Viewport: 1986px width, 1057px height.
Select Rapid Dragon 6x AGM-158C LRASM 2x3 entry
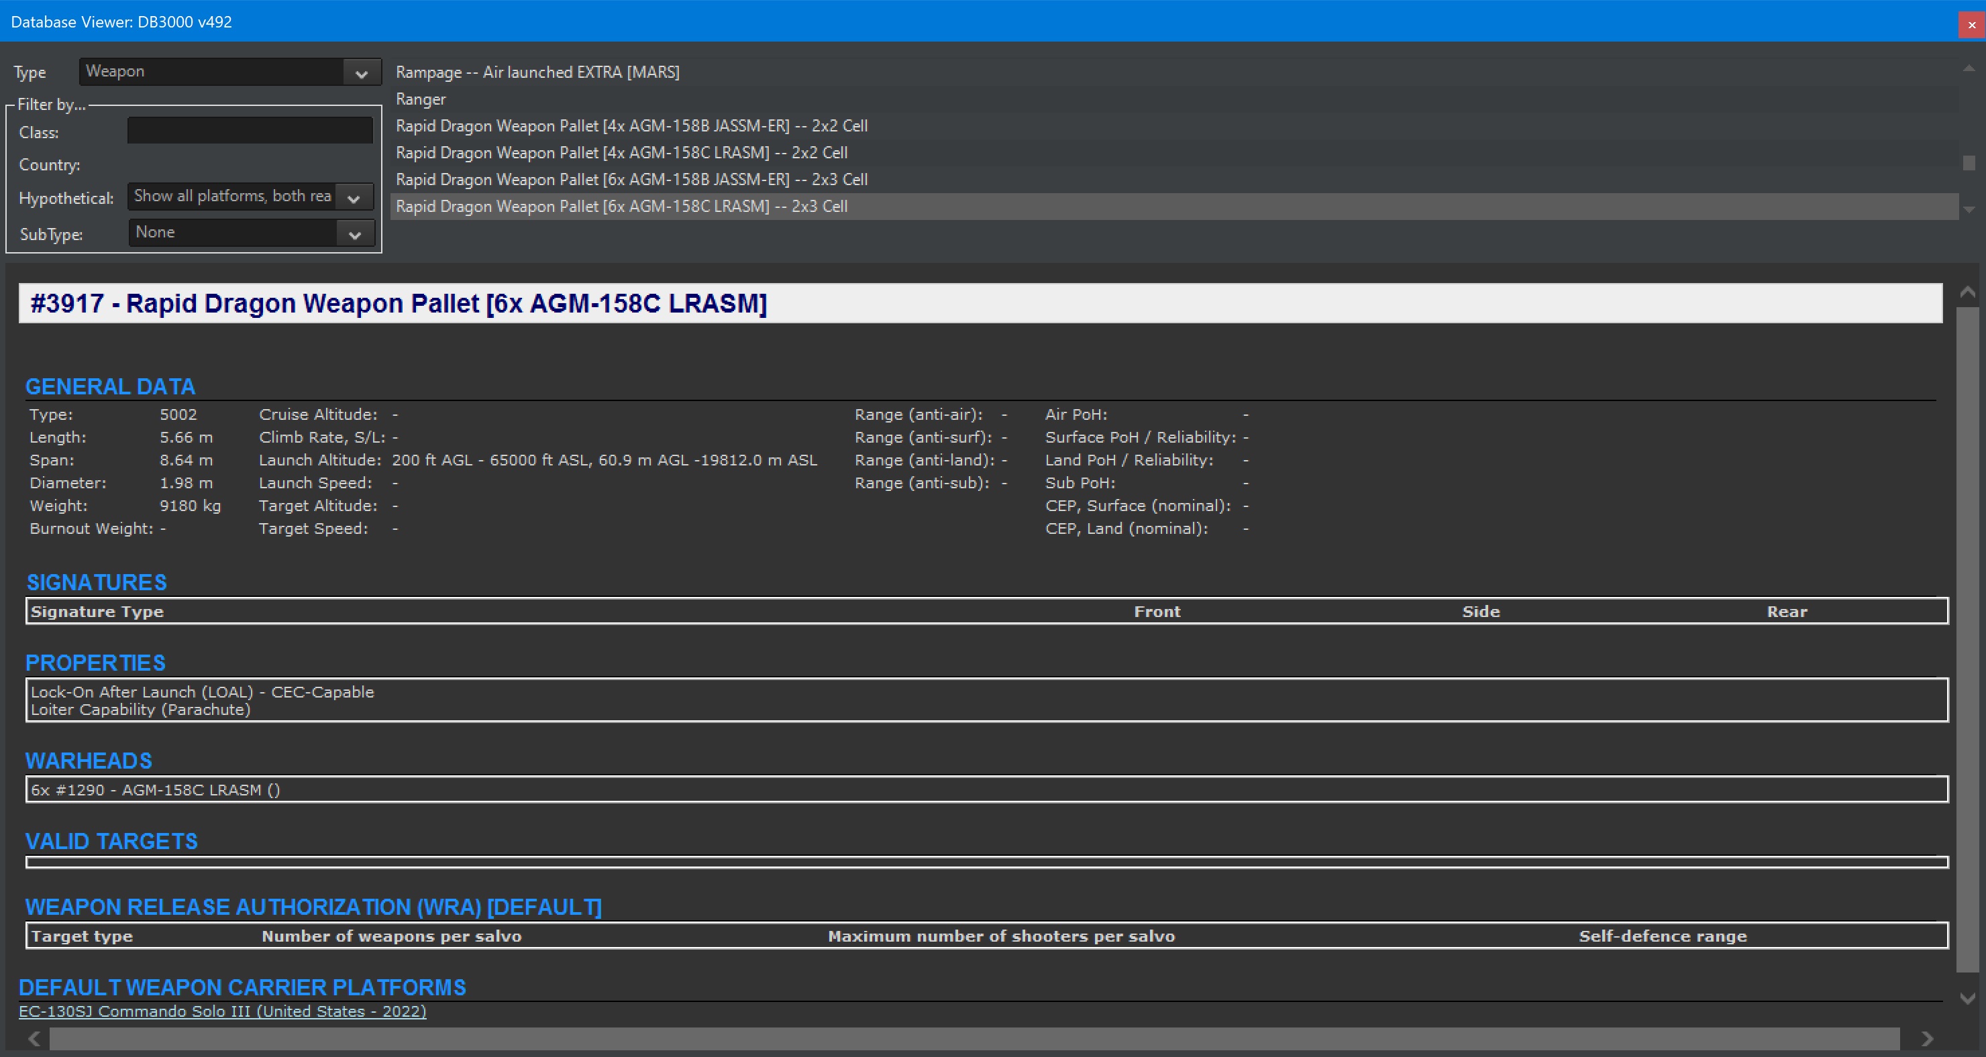1174,207
